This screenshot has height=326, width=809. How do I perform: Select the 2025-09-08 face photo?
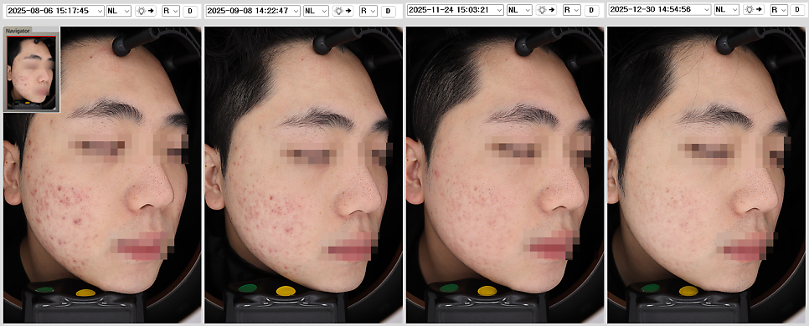click(303, 175)
